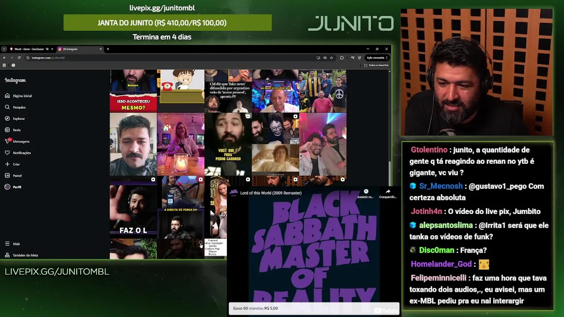Click 'JANTA DO JUNITO' donation goal bar
Image resolution: width=564 pixels, height=317 pixels.
point(167,22)
